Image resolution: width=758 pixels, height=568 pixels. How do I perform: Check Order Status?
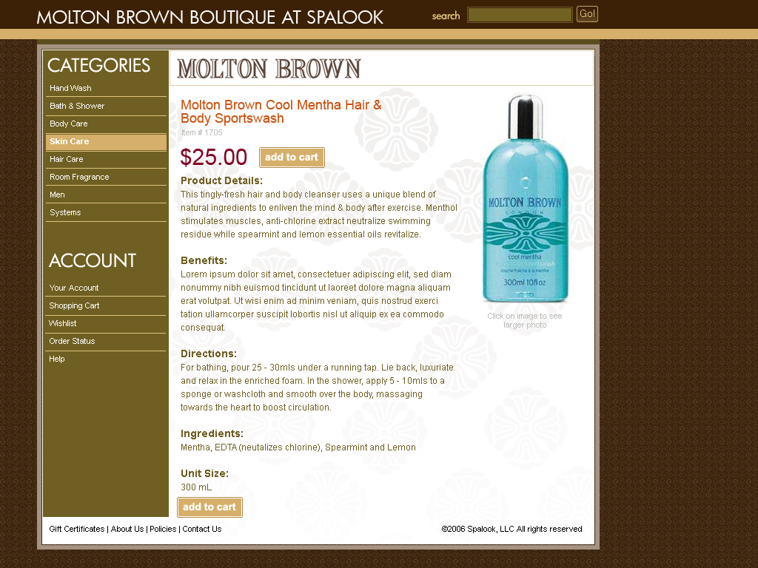pyautogui.click(x=72, y=341)
